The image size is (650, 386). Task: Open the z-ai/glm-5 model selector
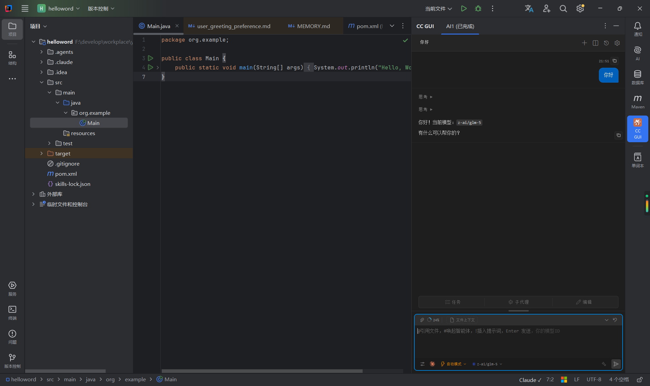click(487, 364)
